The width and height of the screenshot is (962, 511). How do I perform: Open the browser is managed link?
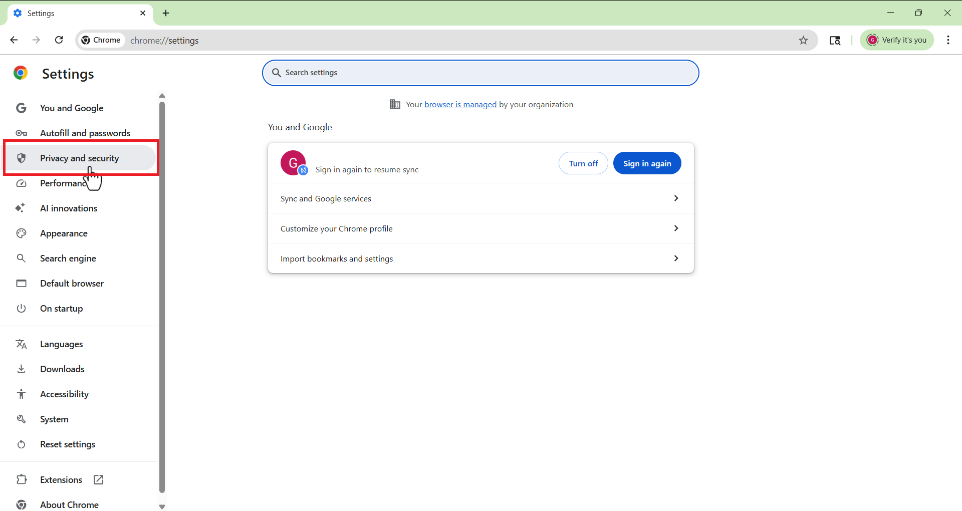[460, 104]
